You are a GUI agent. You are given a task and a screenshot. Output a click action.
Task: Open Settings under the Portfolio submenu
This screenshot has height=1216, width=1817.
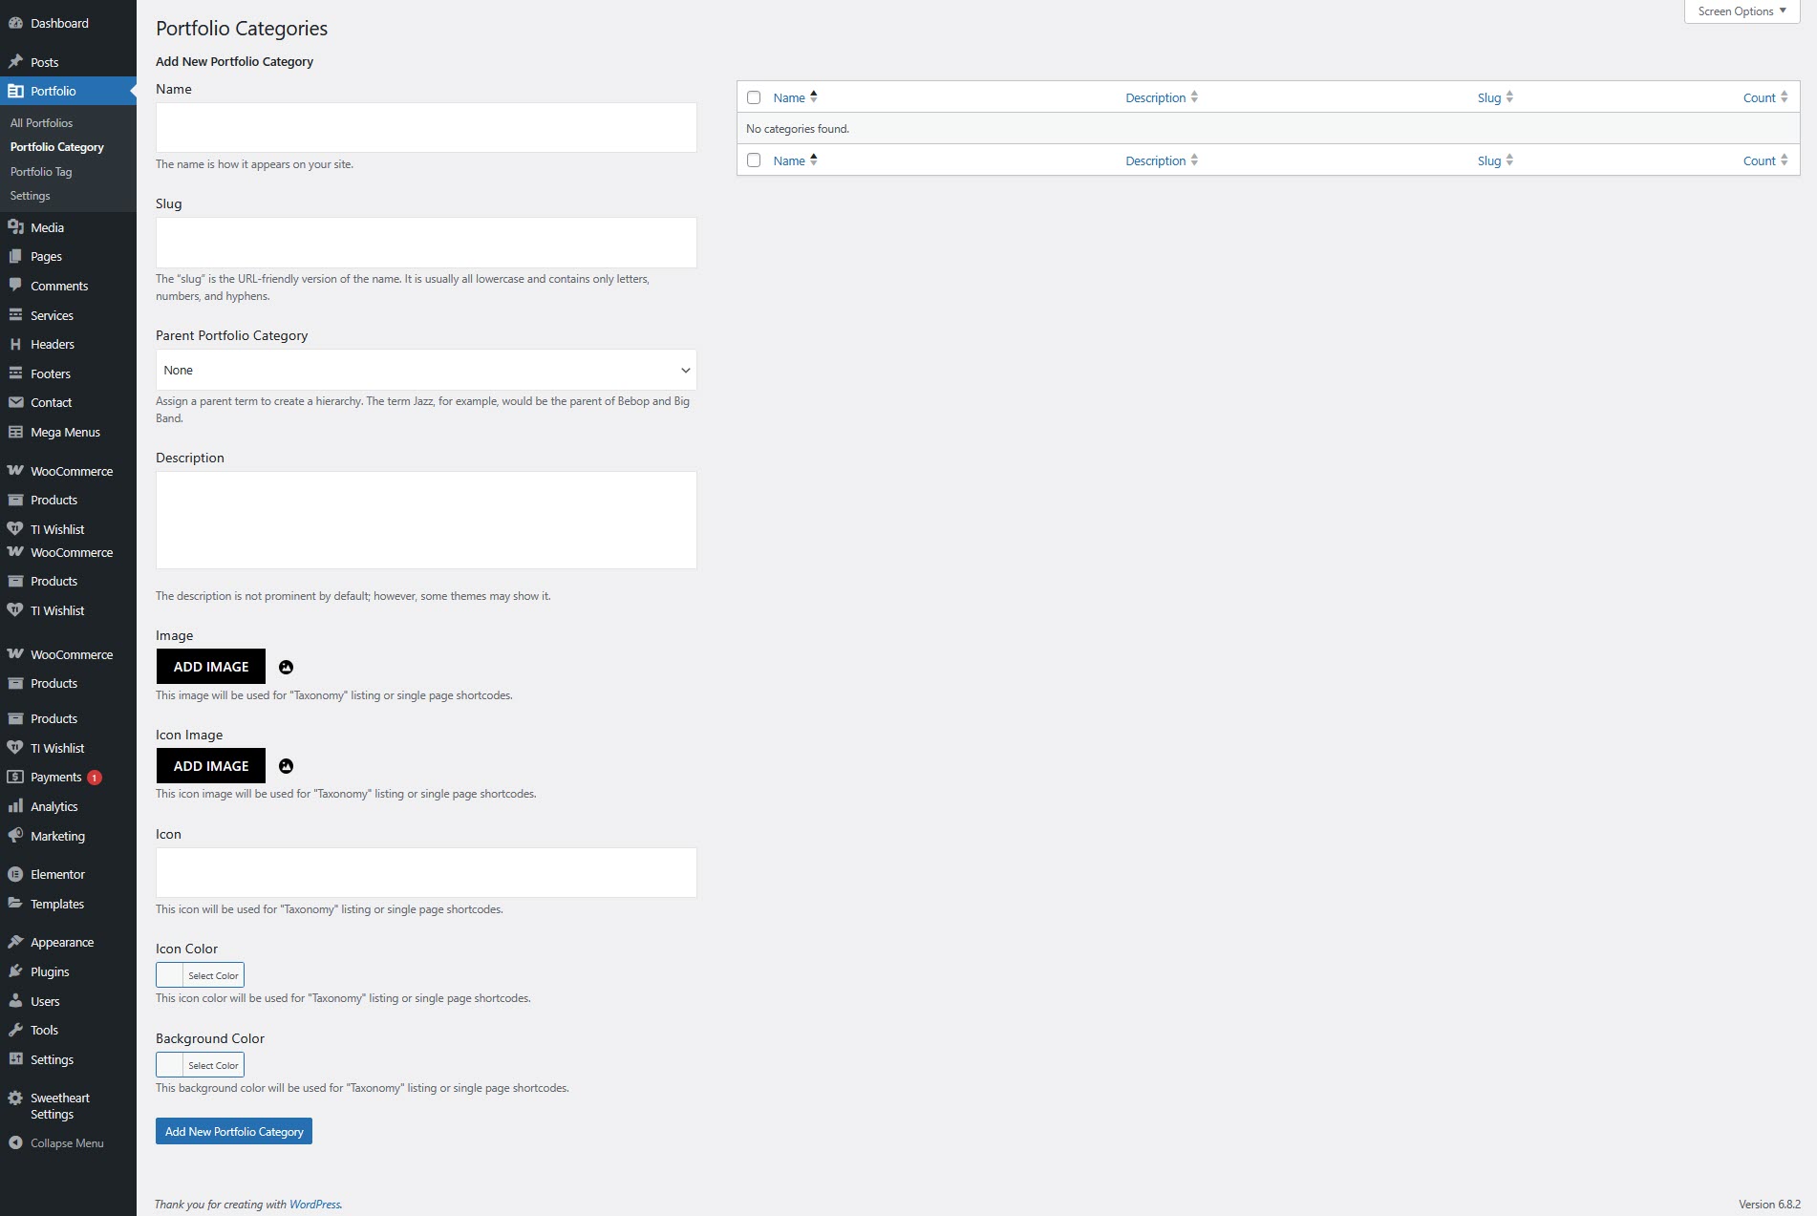(30, 196)
